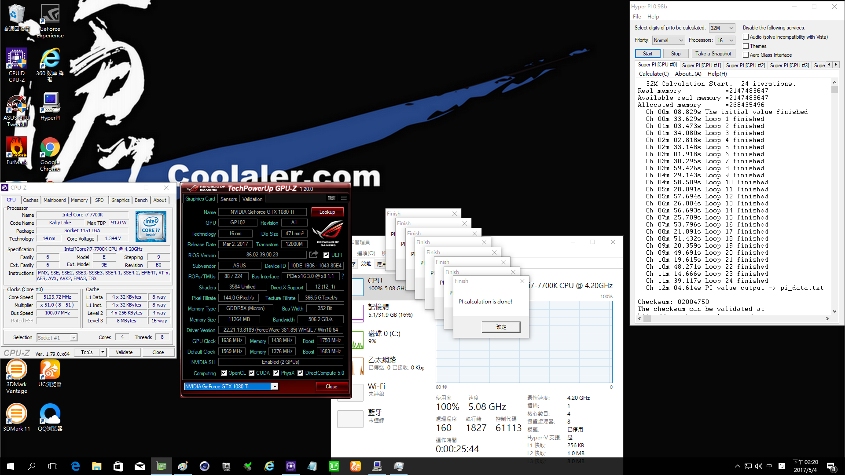Image resolution: width=845 pixels, height=475 pixels.
Task: Open the GPU-Z hamburger menu
Action: 344,198
